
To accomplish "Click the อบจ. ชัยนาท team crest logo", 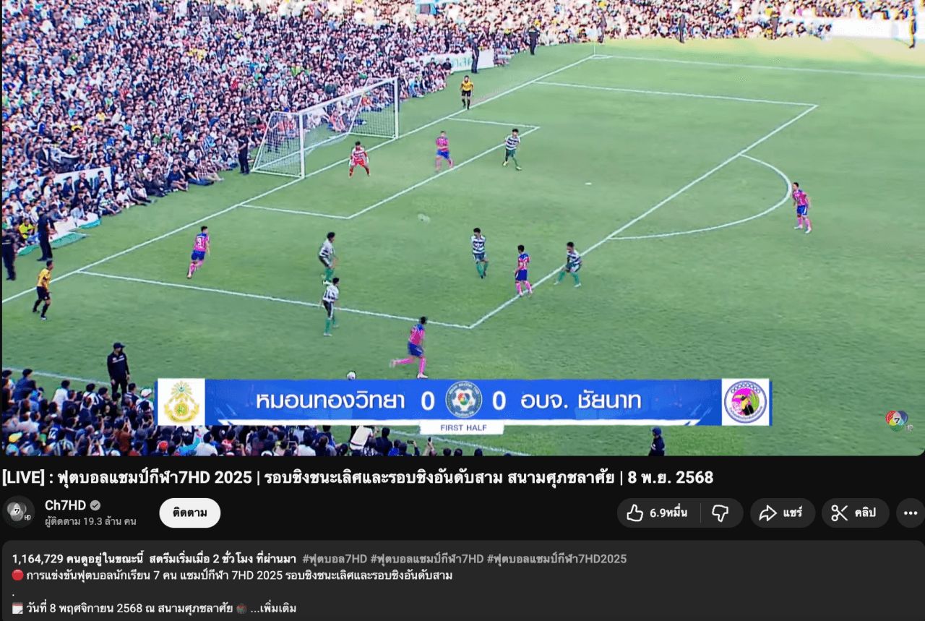I will (x=746, y=402).
